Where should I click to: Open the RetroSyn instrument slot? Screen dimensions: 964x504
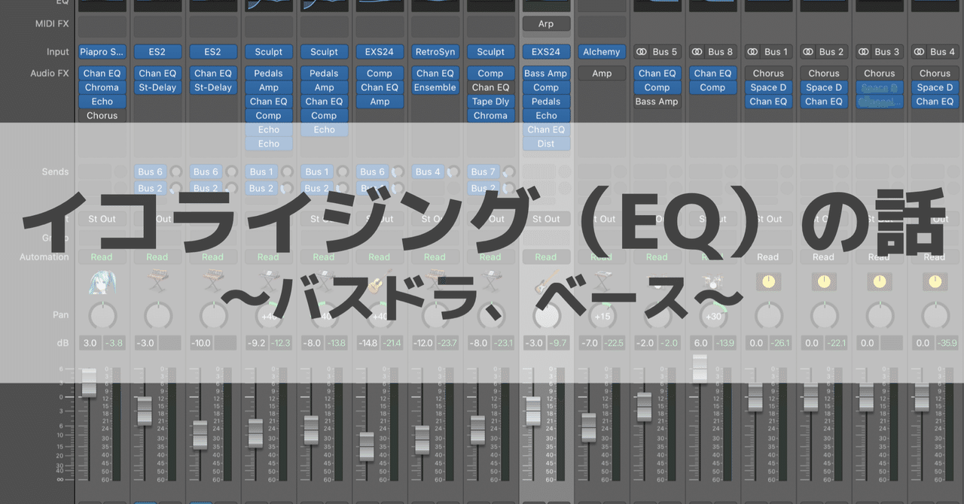coord(435,52)
